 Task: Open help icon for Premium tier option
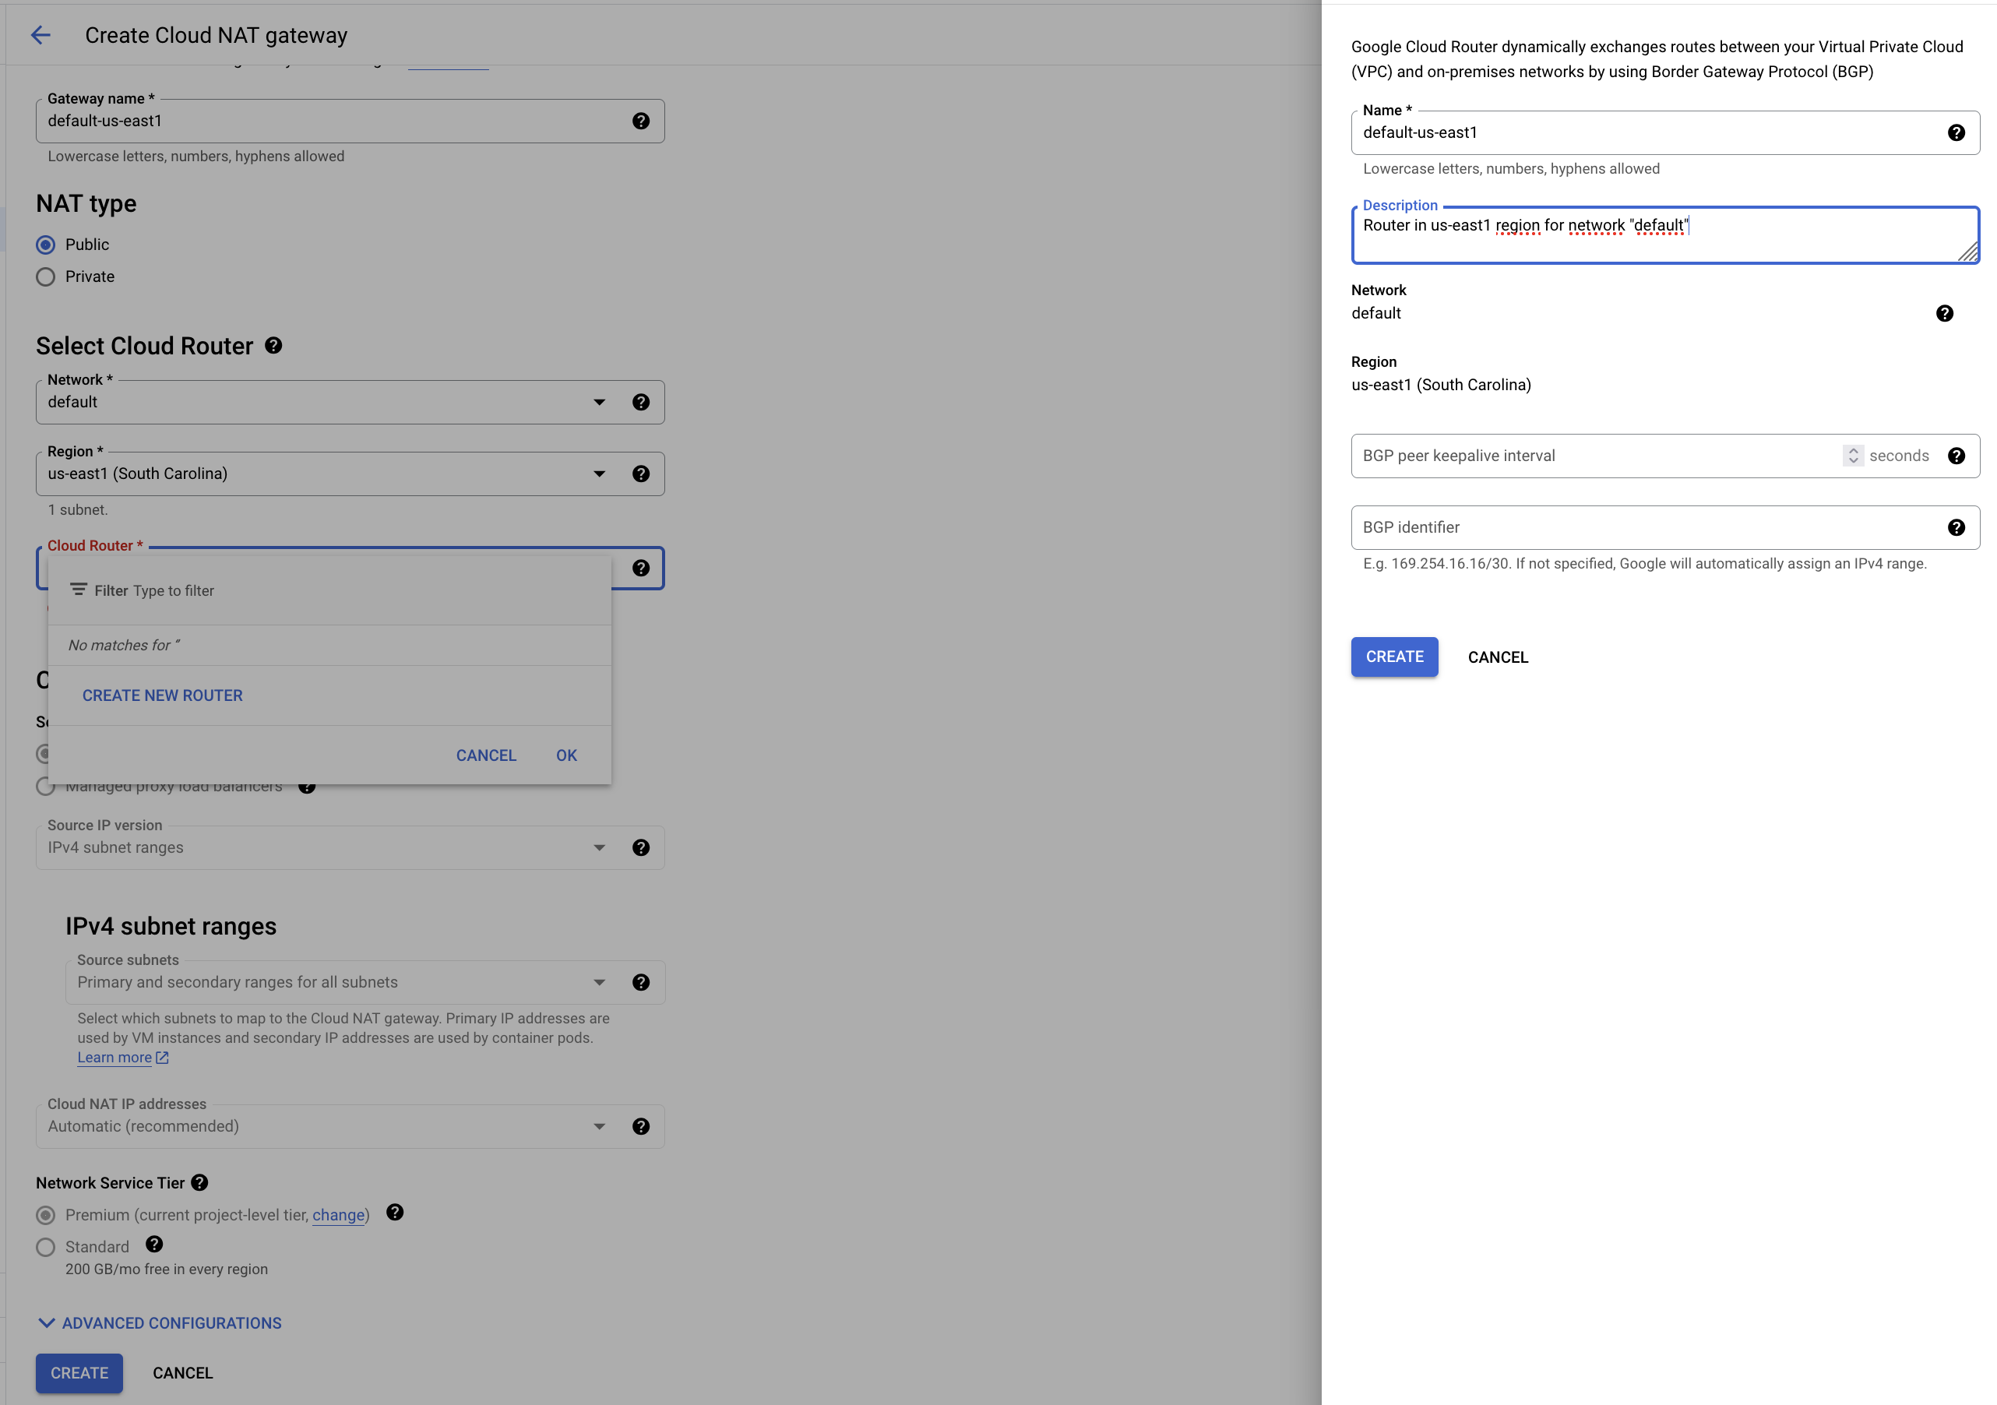395,1213
